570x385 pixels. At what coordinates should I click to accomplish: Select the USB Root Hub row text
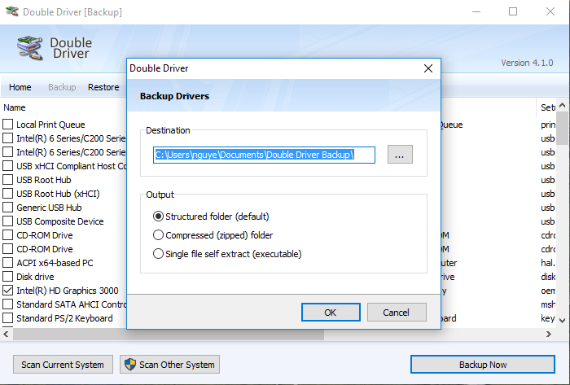pyautogui.click(x=44, y=180)
